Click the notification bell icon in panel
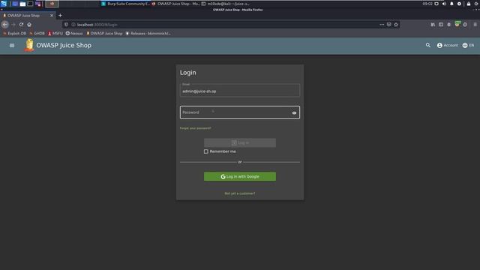This screenshot has width=480, height=270. pyautogui.click(x=451, y=4)
